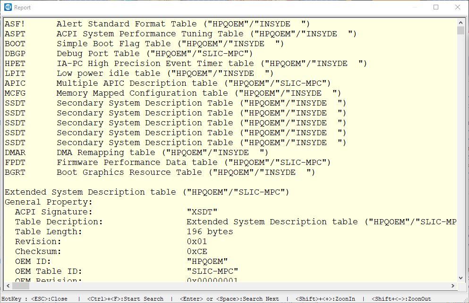Click the vertical scrollbar thumb

pyautogui.click(x=461, y=31)
